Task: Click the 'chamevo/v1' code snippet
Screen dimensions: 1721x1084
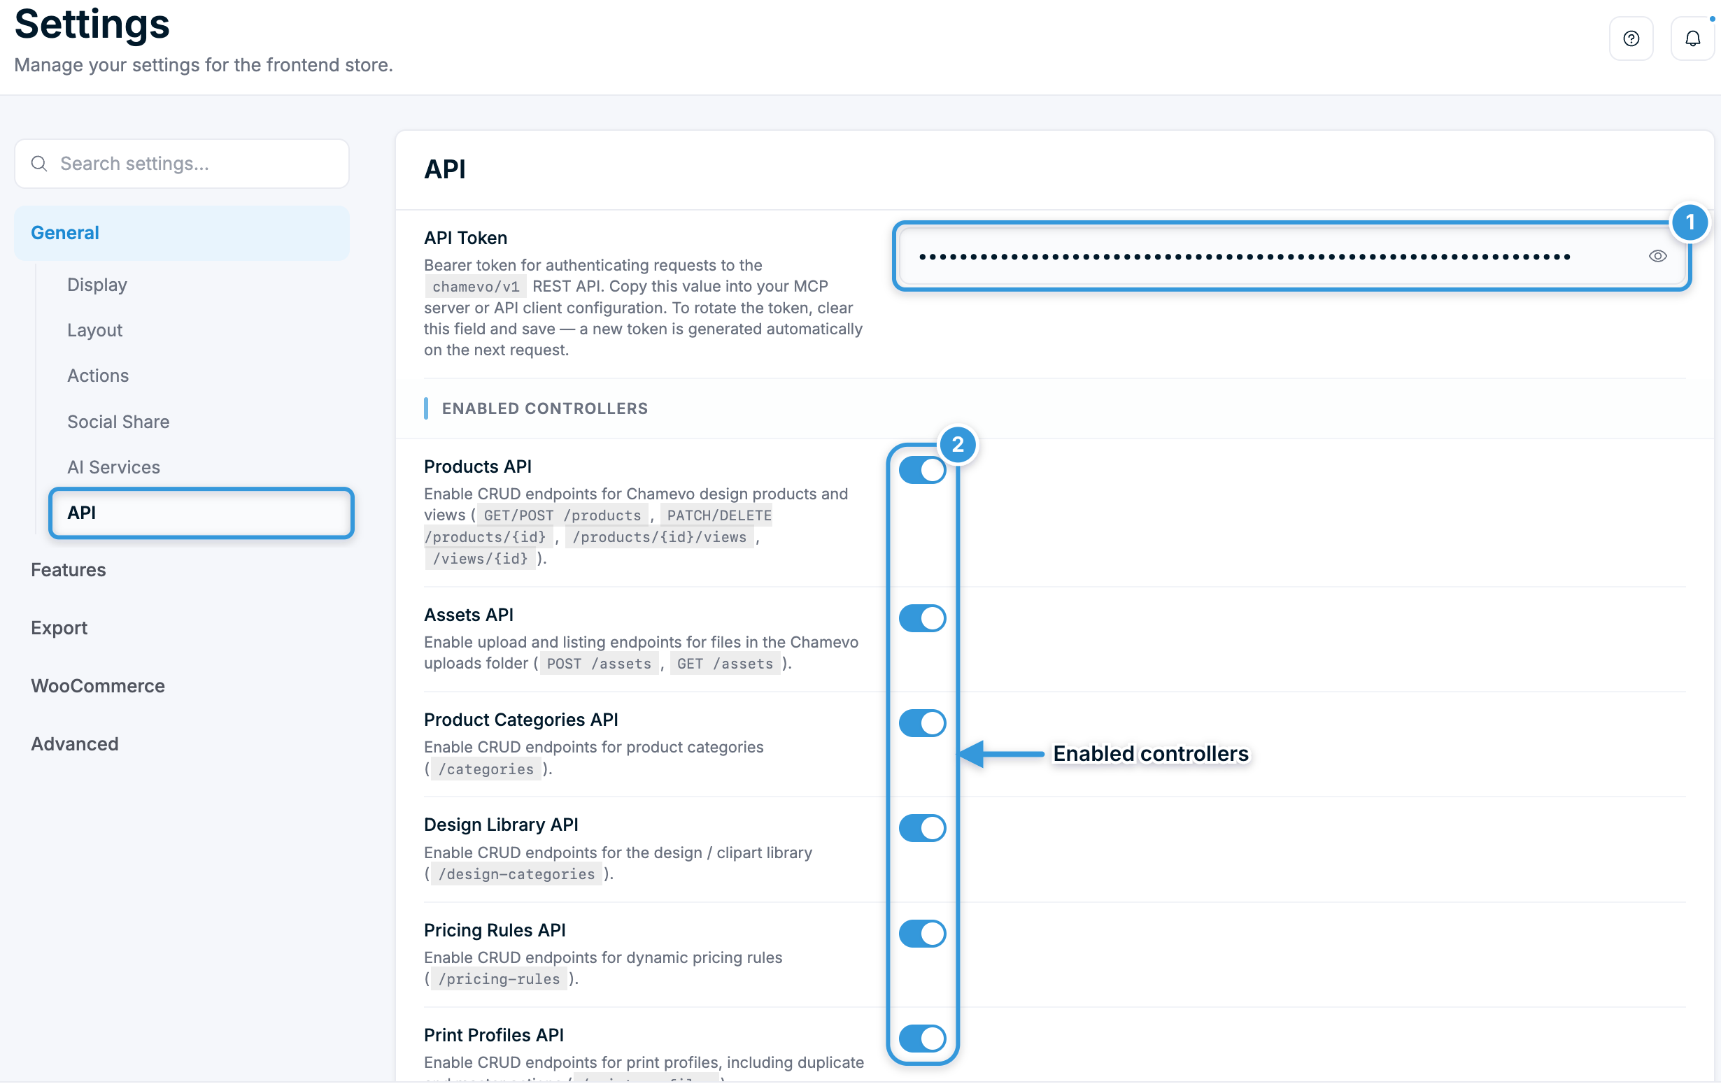Action: pos(475,287)
